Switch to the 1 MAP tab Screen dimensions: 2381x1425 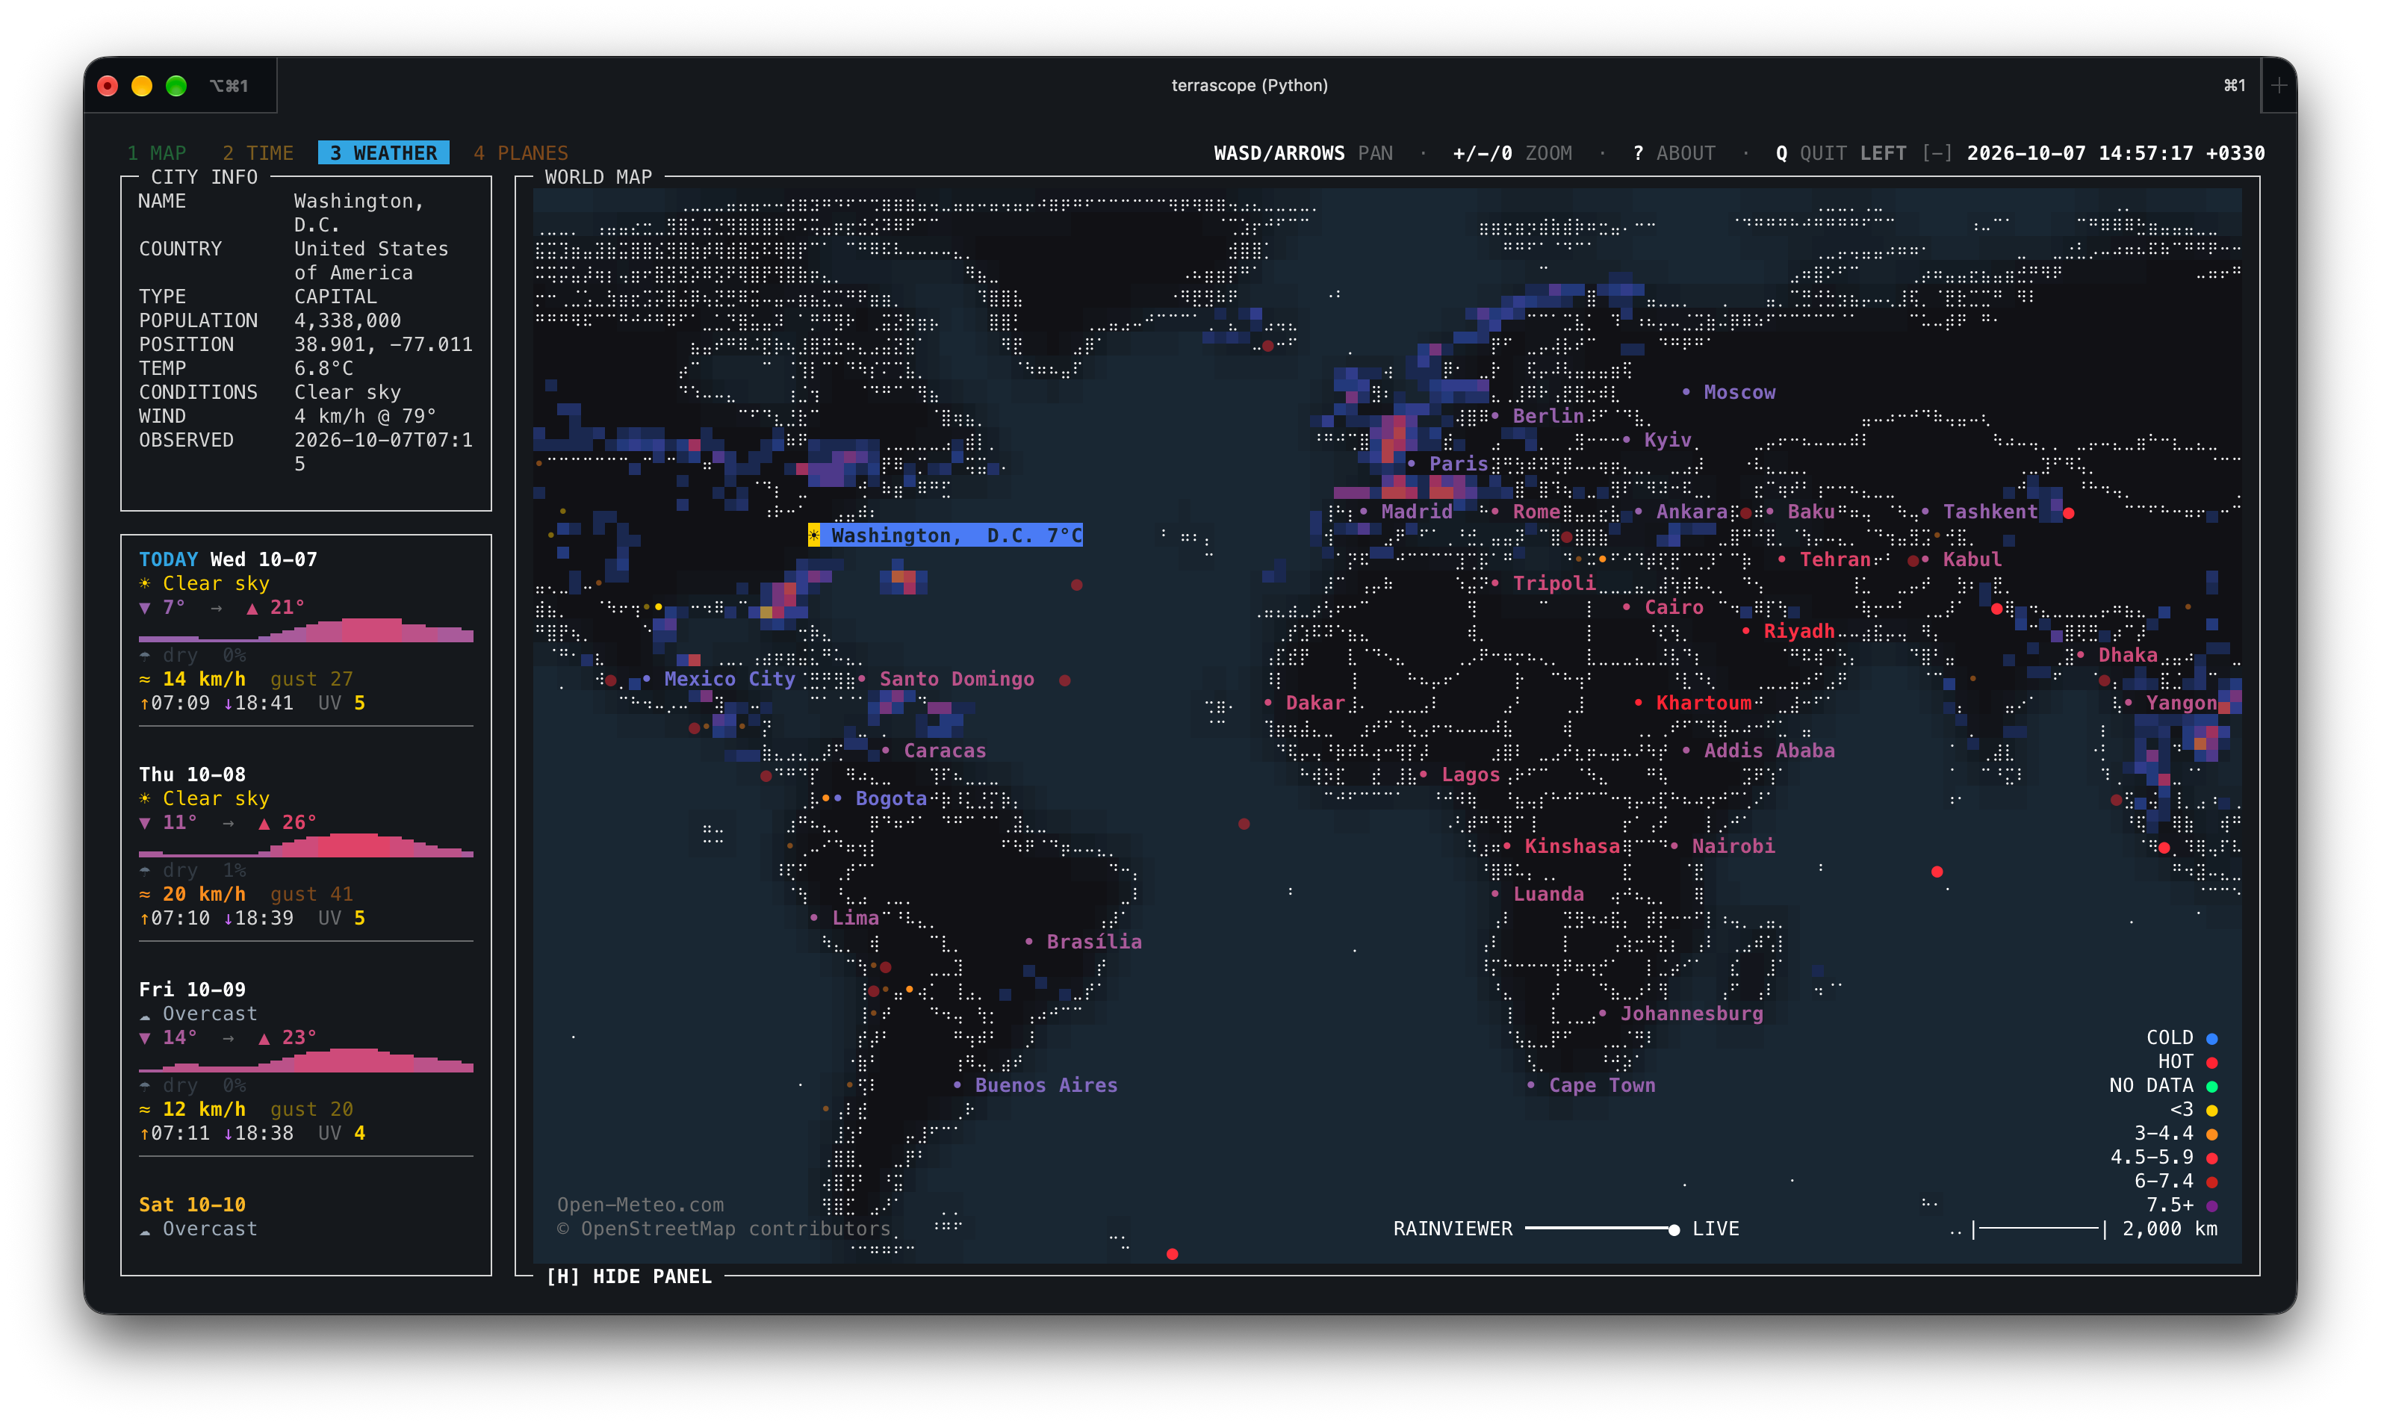(x=157, y=152)
